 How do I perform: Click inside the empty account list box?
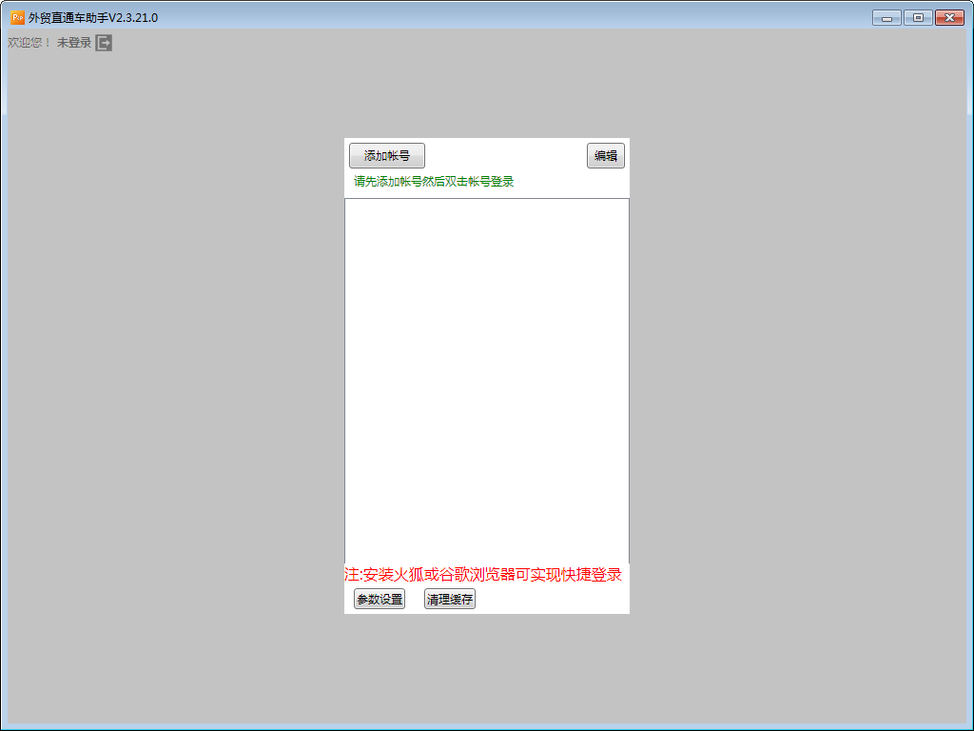tap(487, 381)
